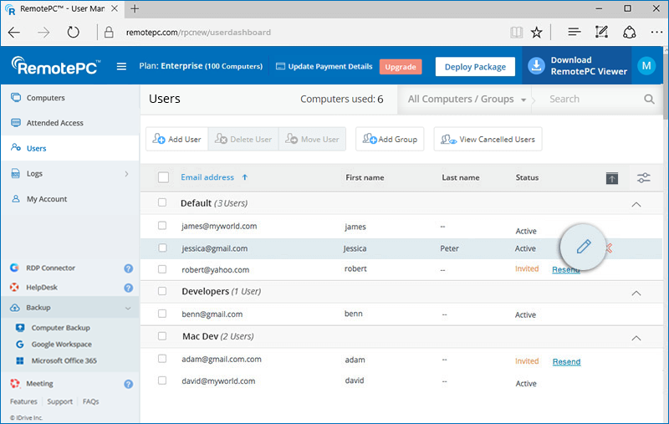The width and height of the screenshot is (669, 424).
Task: Click the browser favorites star icon
Action: [x=537, y=33]
